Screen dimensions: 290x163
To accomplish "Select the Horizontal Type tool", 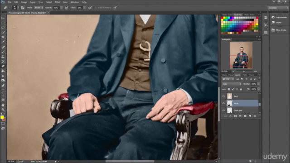I will [x=3, y=91].
